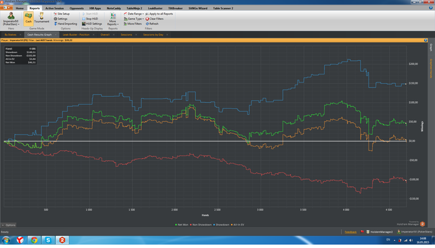Open the HM Apps ribbon tab
This screenshot has width=435, height=248.
95,8
